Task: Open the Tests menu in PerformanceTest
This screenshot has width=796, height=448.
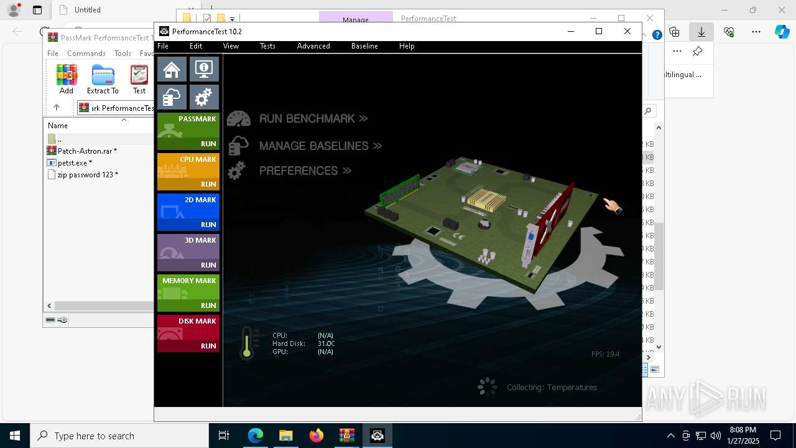Action: point(267,46)
